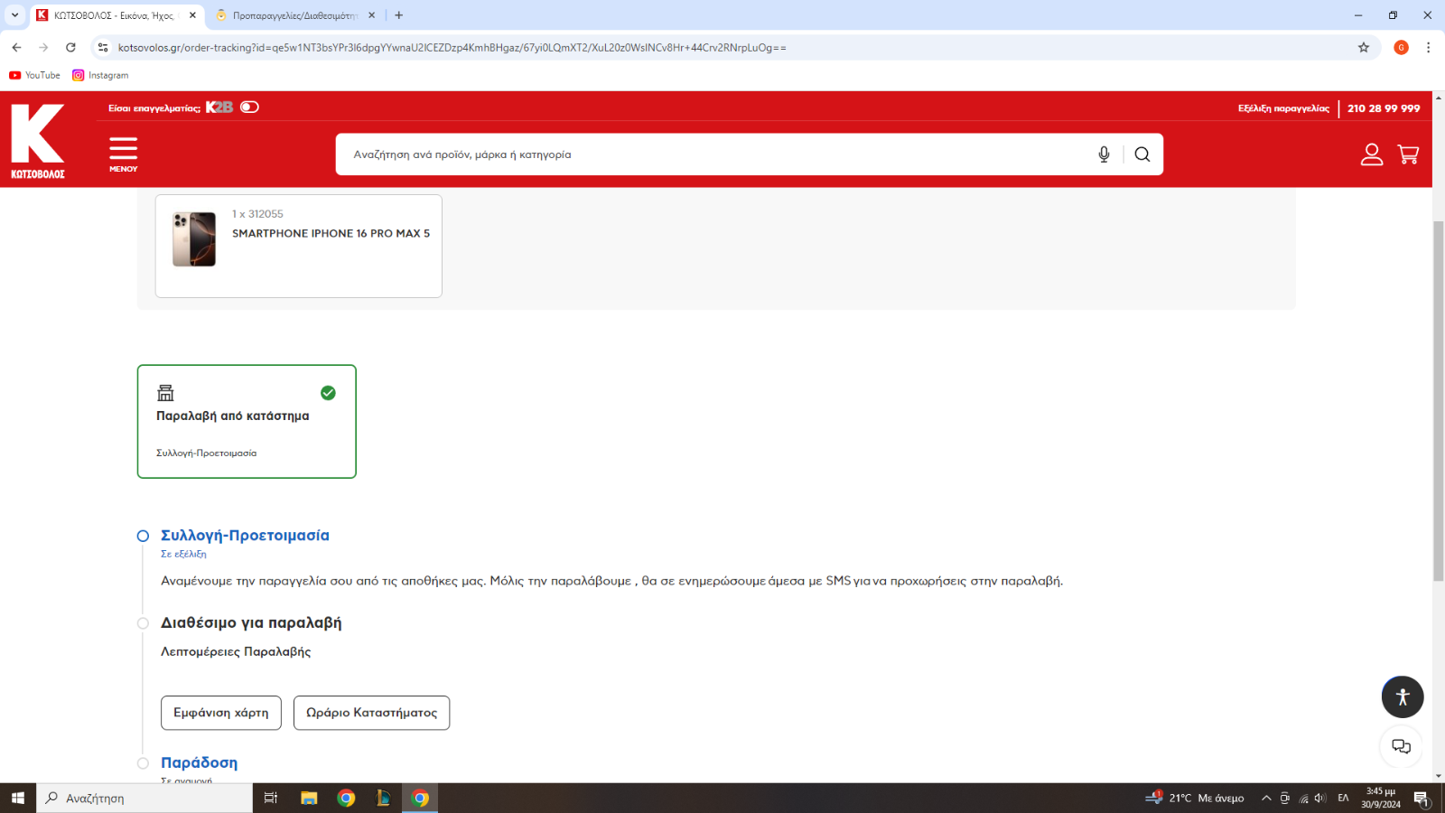Select Παραλαβή από κατάστημα card

[247, 421]
